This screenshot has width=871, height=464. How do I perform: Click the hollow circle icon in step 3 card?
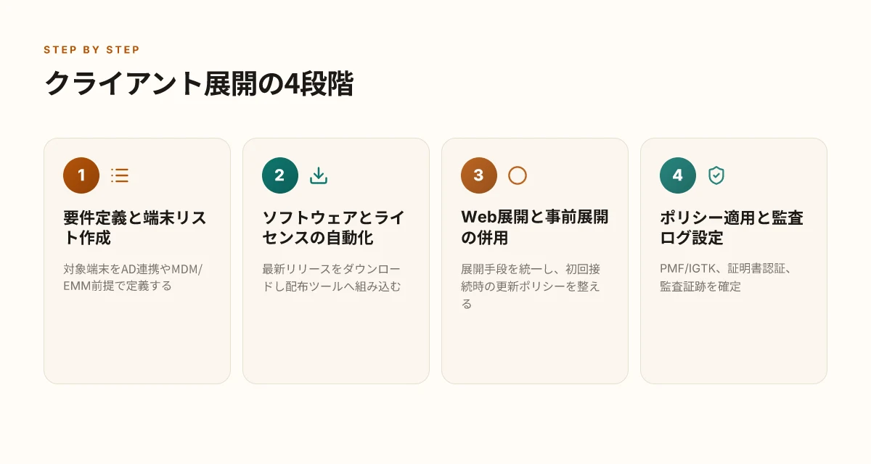point(518,175)
